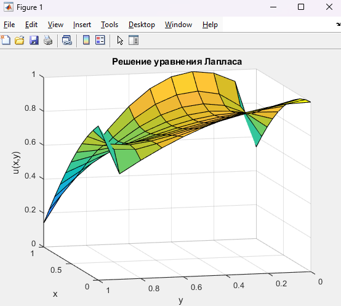341x306 pixels.
Task: Open the Desktop menu
Action: [142, 25]
